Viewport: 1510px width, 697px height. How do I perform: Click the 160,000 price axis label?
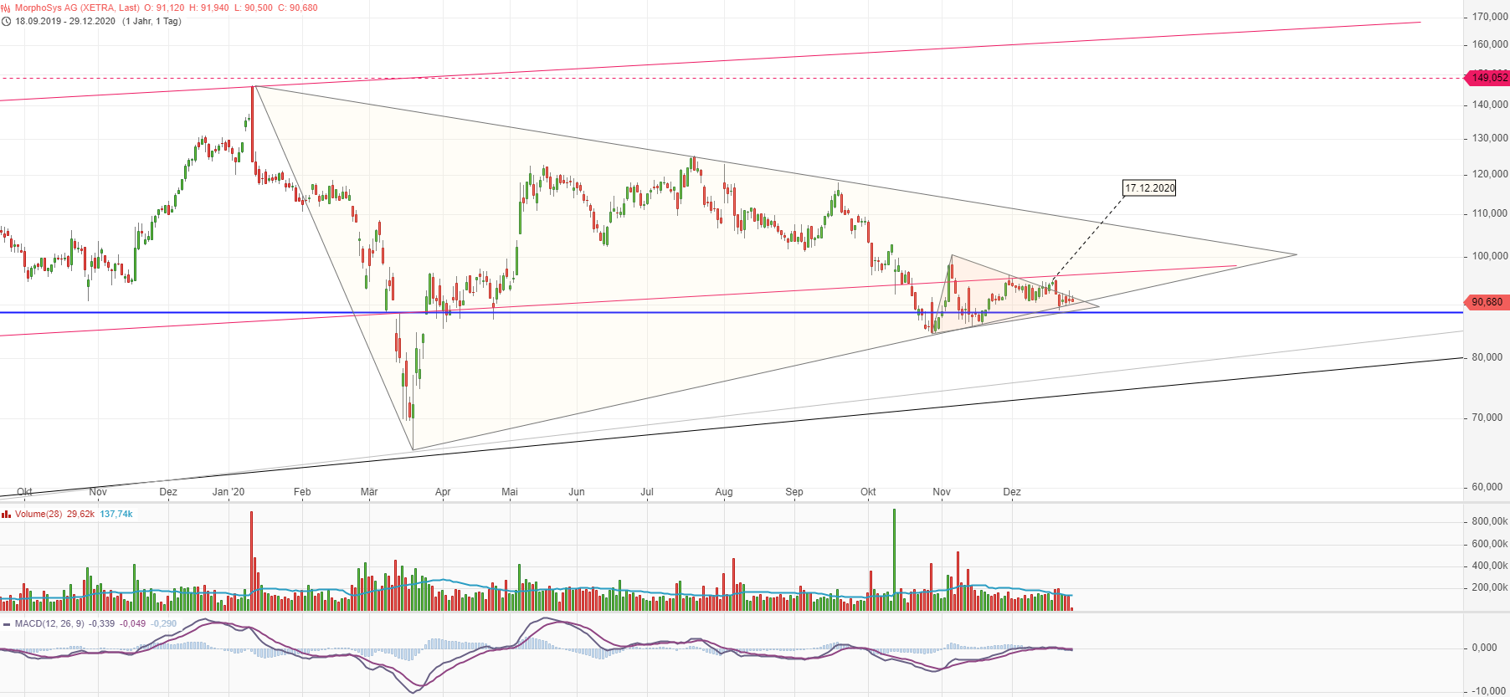pos(1490,44)
